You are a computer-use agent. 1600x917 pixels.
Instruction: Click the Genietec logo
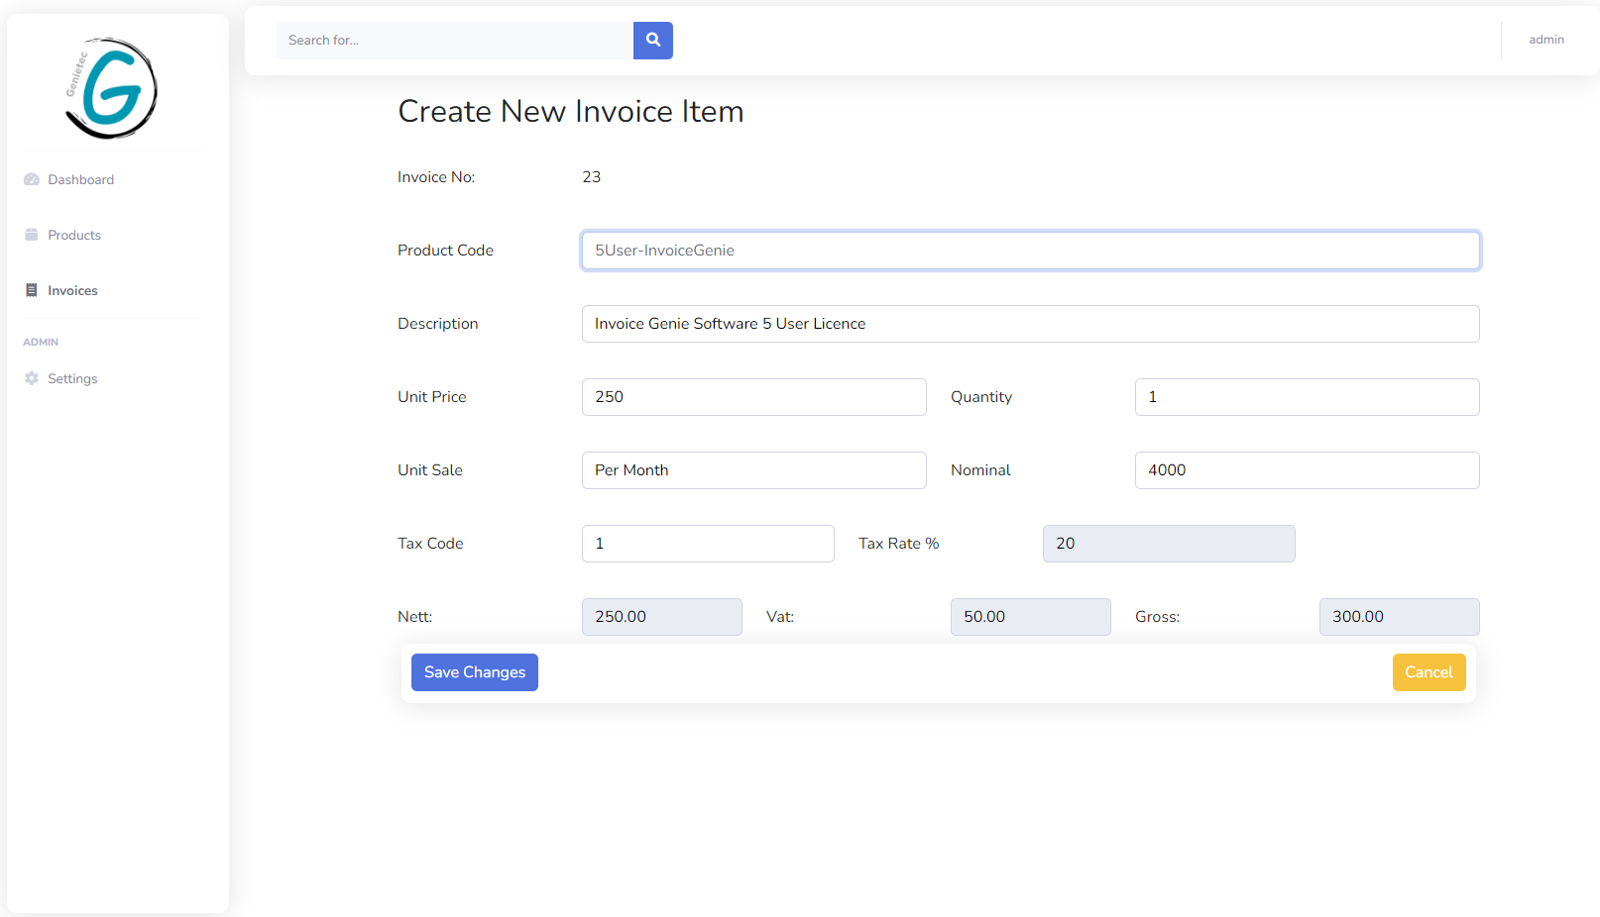point(111,88)
